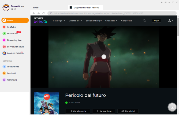Click the YouTube red icon
This screenshot has width=179, height=115.
click(x=4, y=27)
